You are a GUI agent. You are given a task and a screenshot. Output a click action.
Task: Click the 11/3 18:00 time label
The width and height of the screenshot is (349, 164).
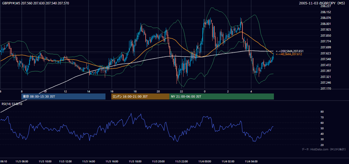[135, 162]
